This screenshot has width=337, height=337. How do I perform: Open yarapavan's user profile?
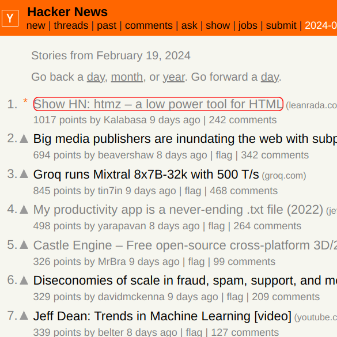(122, 226)
